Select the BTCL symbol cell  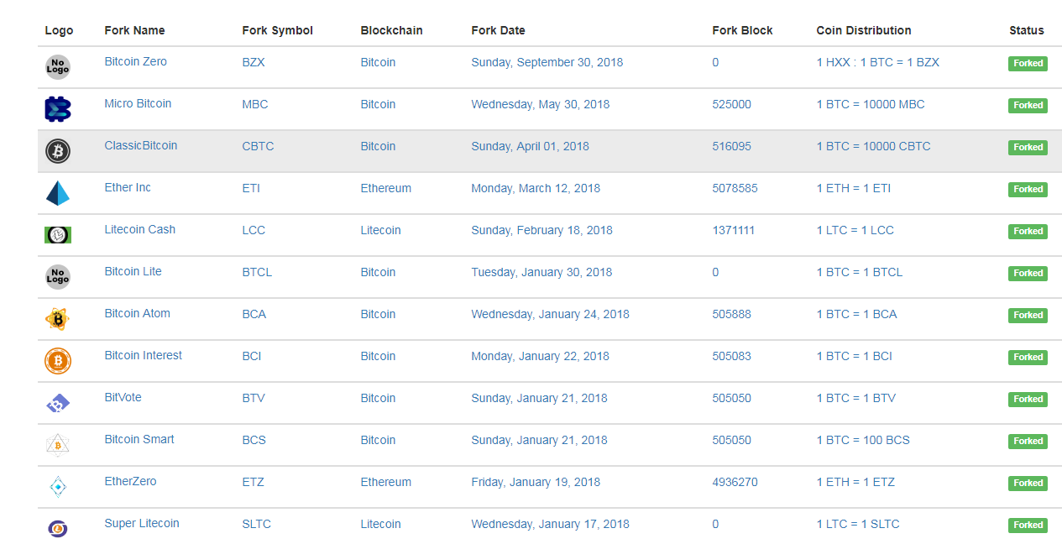click(257, 272)
